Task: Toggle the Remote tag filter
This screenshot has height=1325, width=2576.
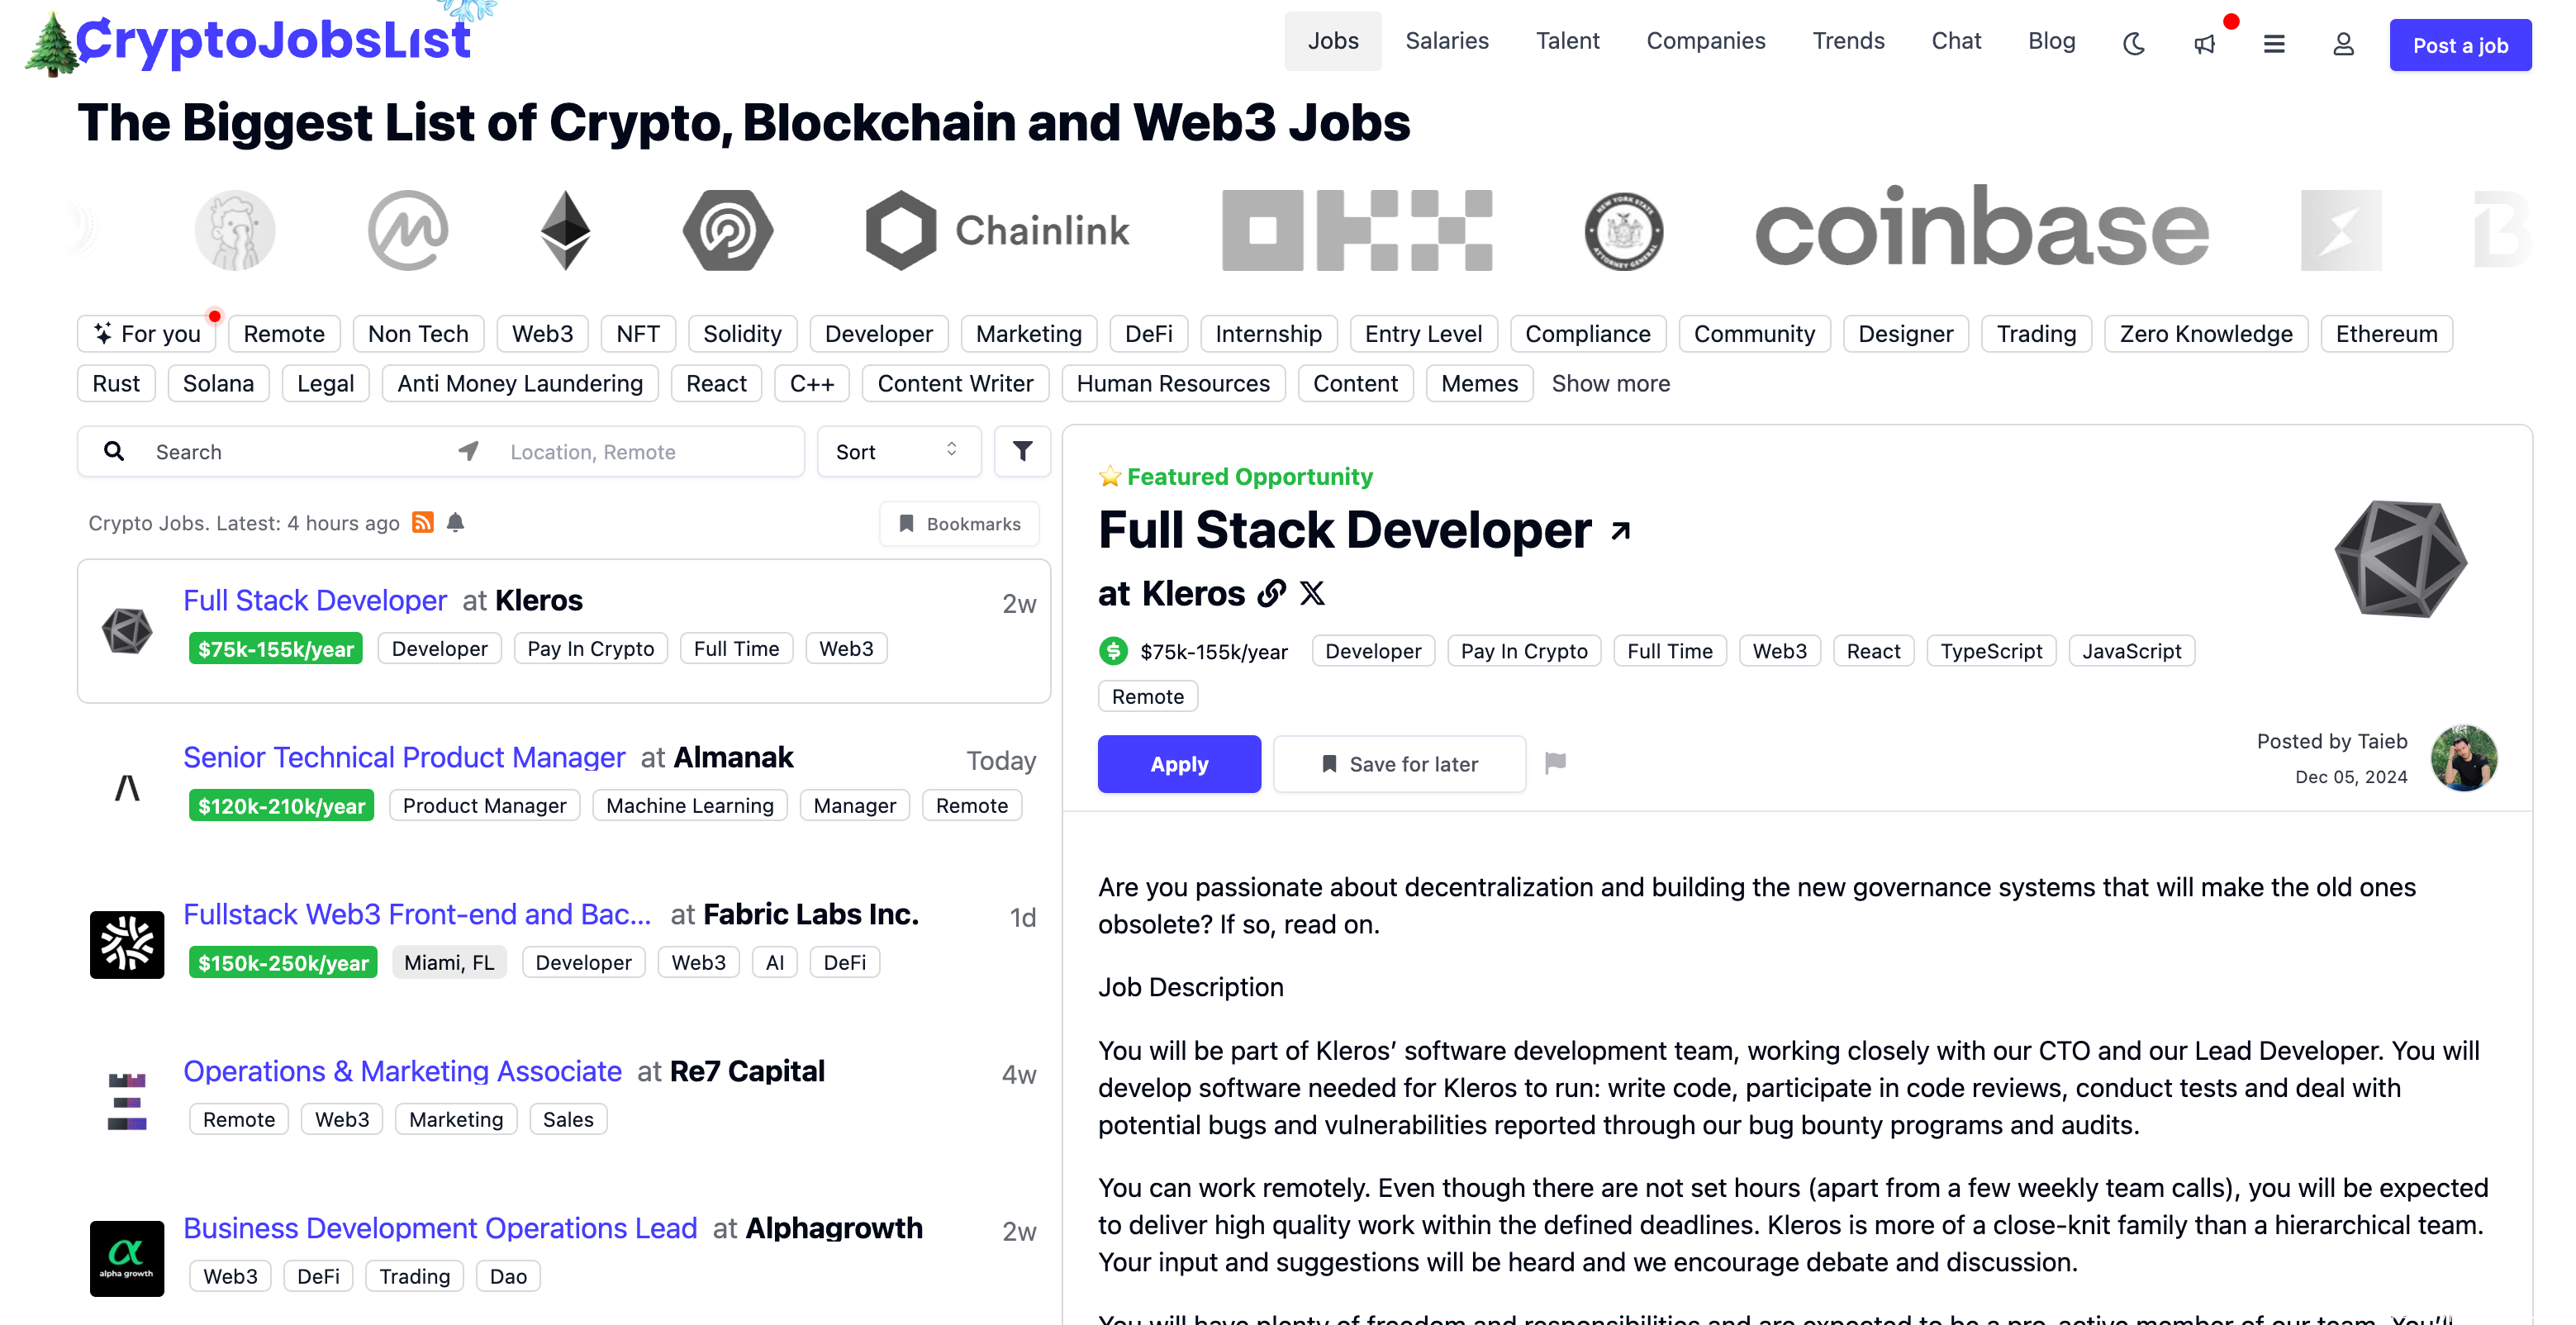Action: (x=284, y=334)
